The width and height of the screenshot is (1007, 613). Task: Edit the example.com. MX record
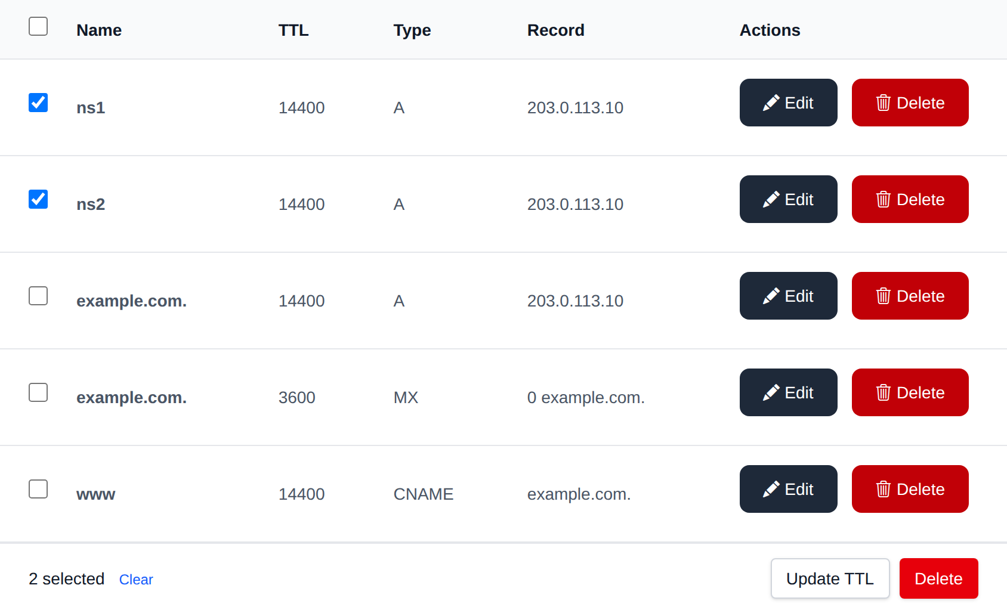[x=788, y=392]
